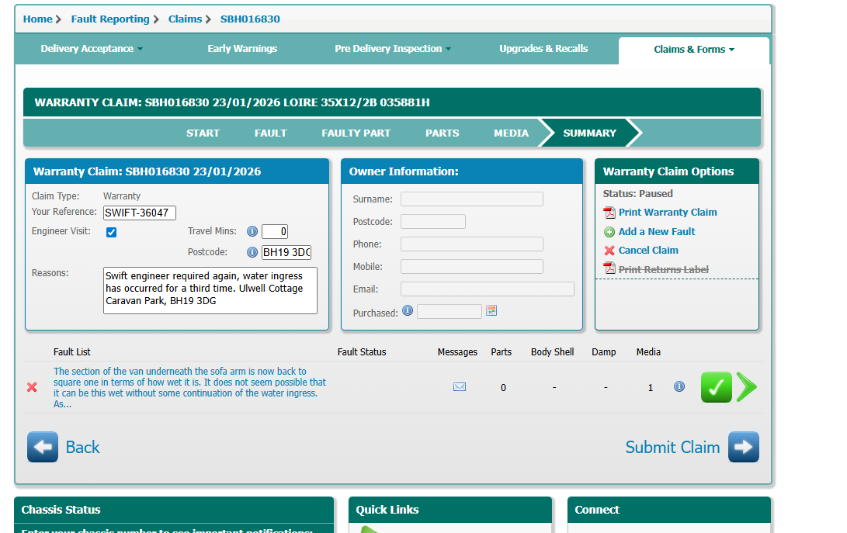Go to Early Warnings tab
The image size is (847, 533).
tap(242, 49)
